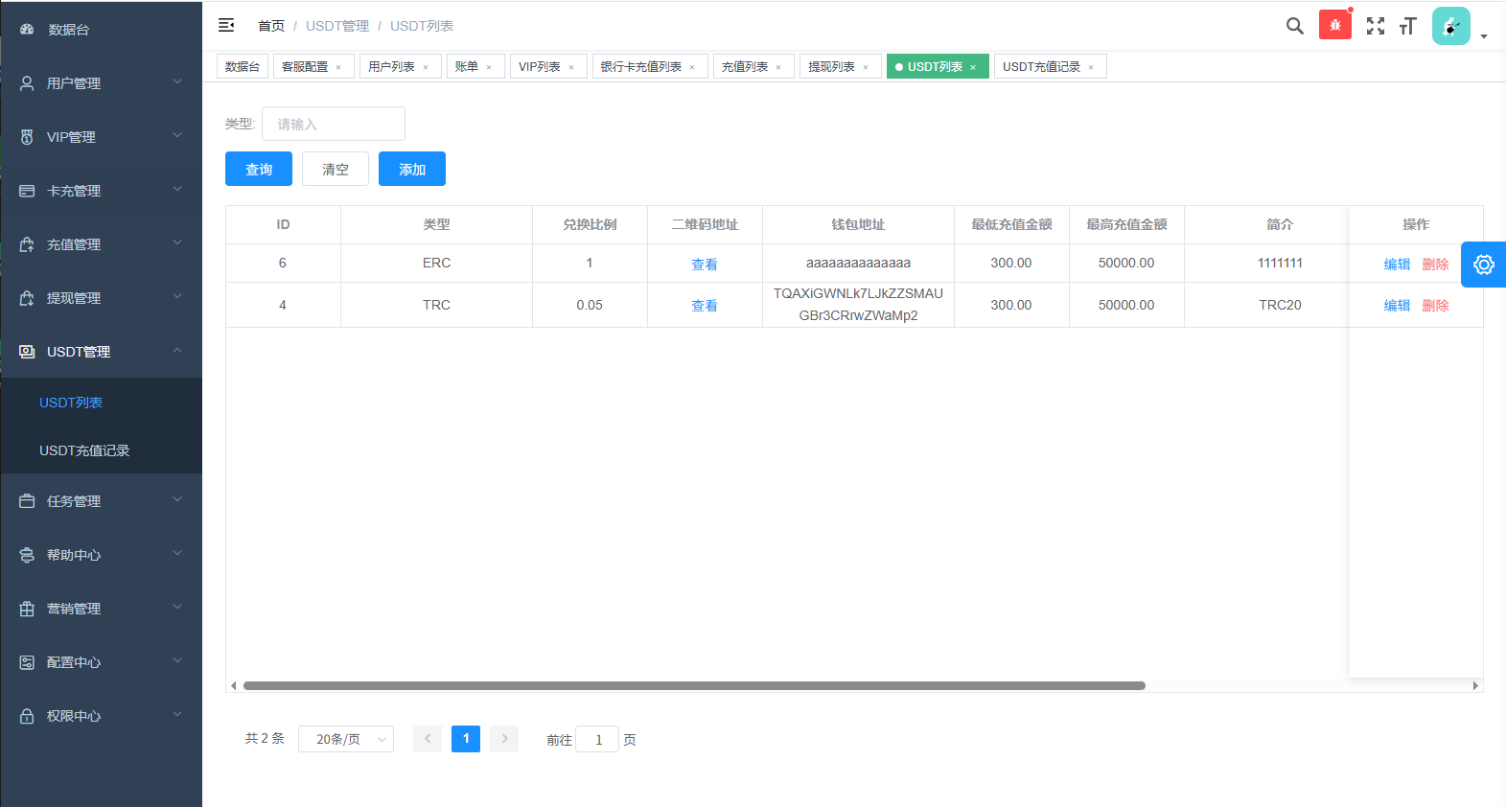1506x807 pixels.
Task: Collapse the sidebar with the hamburger icon
Action: click(226, 26)
